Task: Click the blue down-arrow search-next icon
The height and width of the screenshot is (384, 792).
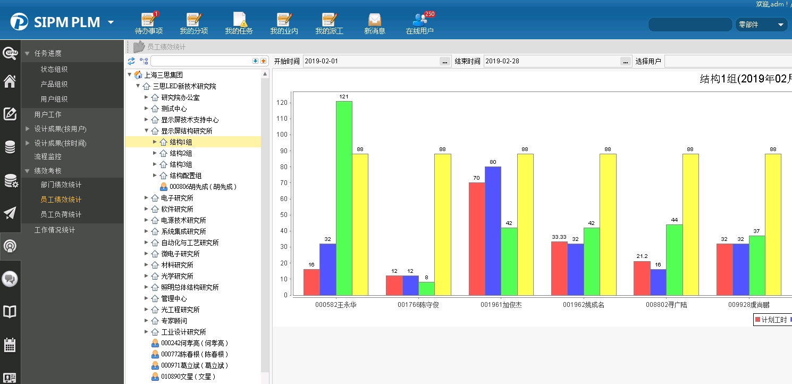Action: coord(255,61)
